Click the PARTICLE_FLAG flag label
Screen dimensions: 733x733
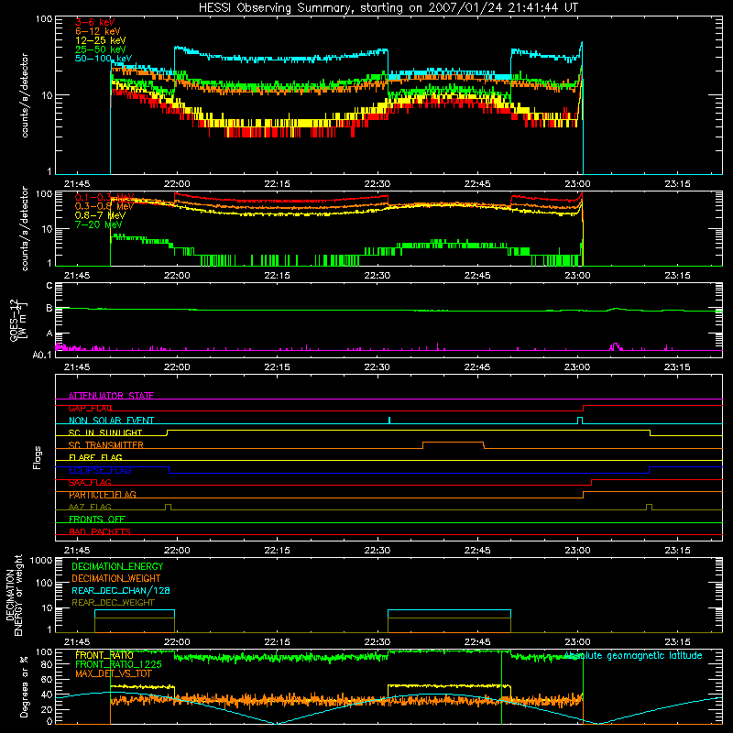(103, 495)
